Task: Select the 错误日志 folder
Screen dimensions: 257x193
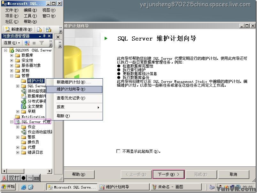Action: [x=32, y=152]
